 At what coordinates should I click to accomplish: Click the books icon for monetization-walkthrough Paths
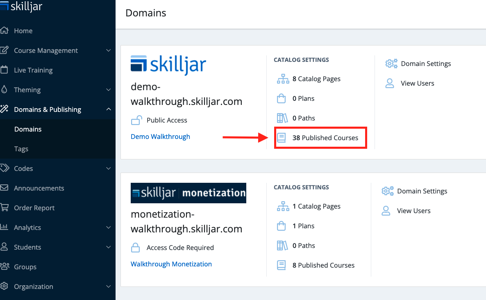[x=282, y=245]
